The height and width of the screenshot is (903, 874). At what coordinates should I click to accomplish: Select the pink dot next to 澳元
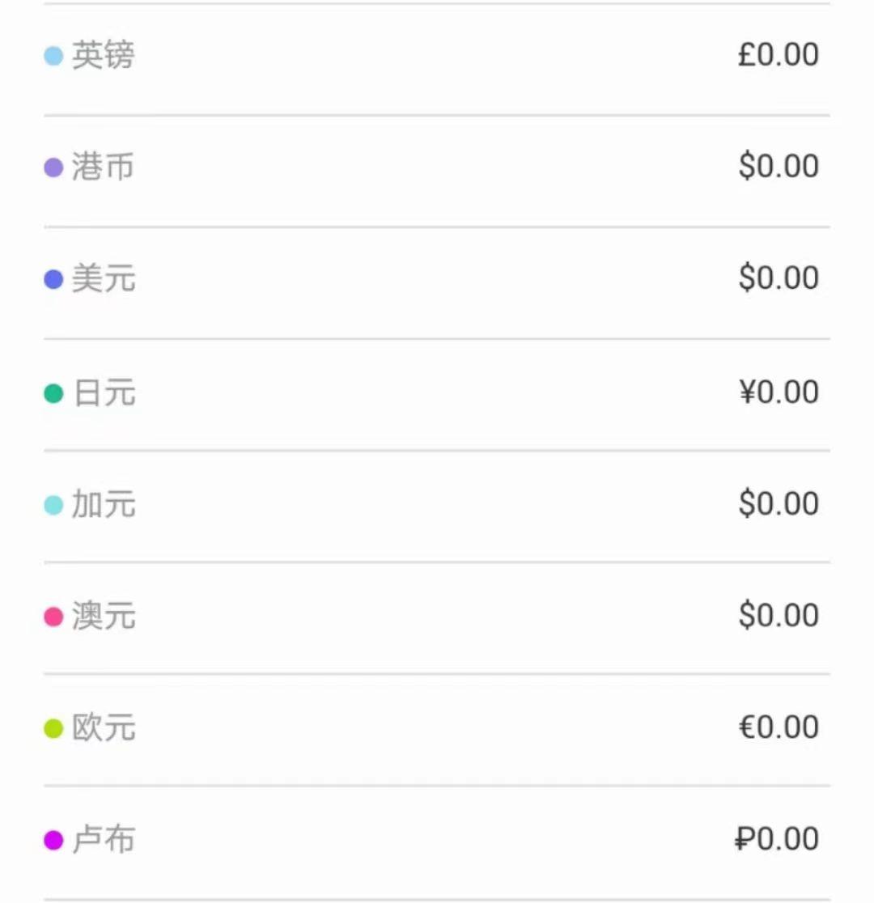(53, 617)
